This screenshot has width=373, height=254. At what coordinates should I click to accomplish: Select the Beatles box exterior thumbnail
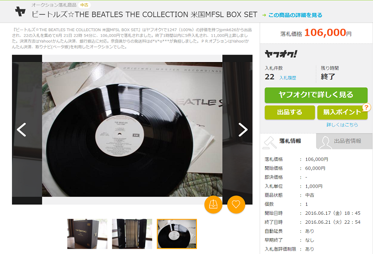pos(88,234)
